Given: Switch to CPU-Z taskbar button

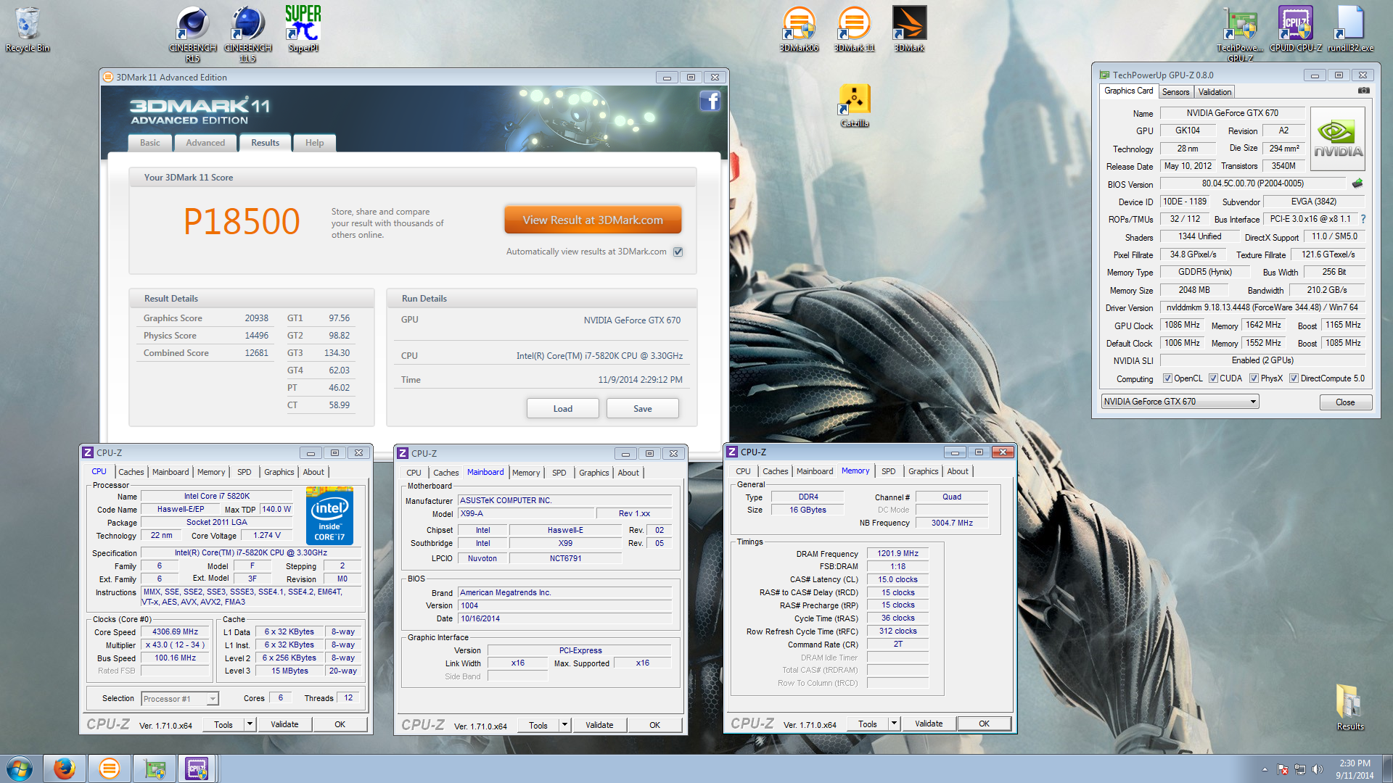Looking at the screenshot, I should click(x=197, y=768).
